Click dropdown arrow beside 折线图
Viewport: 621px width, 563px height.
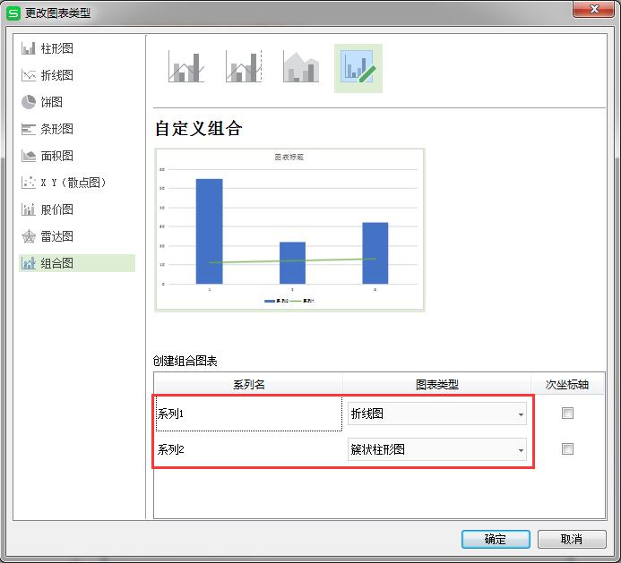[521, 414]
